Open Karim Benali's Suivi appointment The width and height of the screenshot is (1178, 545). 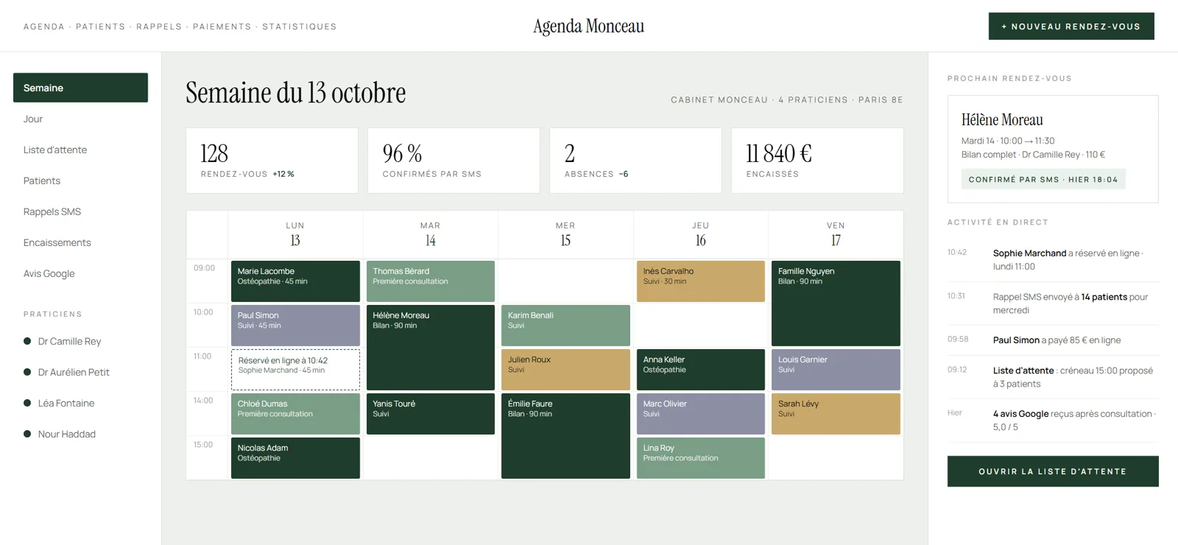point(565,326)
